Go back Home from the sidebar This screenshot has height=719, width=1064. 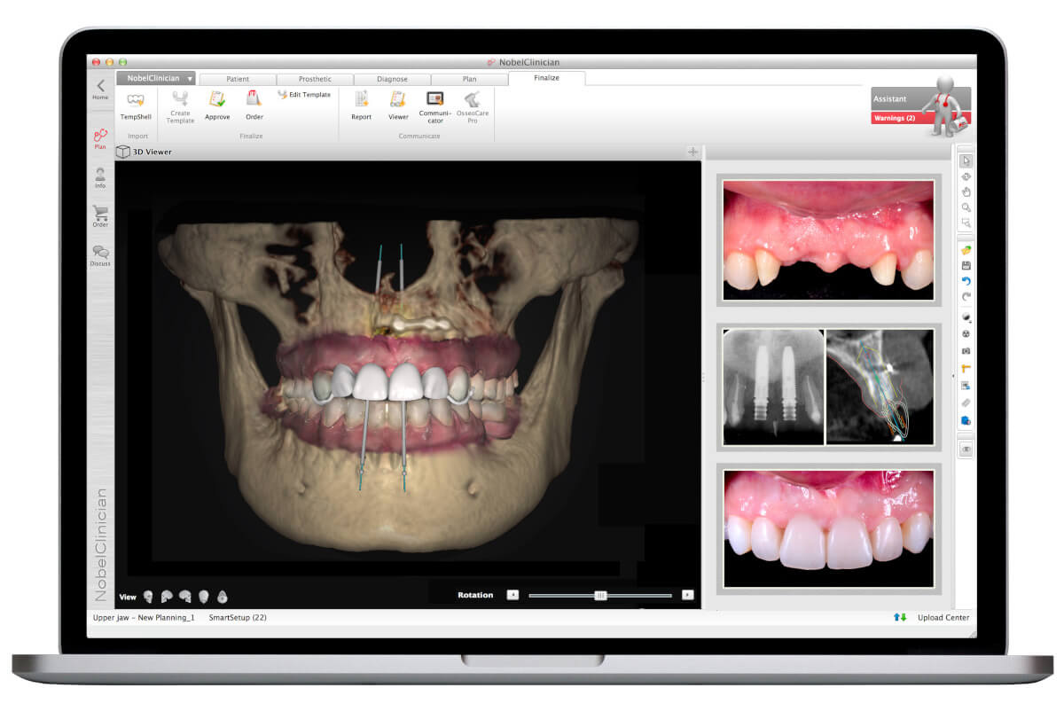coord(100,89)
